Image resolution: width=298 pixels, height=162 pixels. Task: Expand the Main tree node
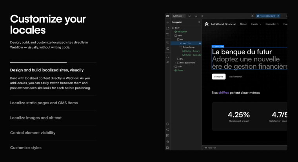(173, 67)
